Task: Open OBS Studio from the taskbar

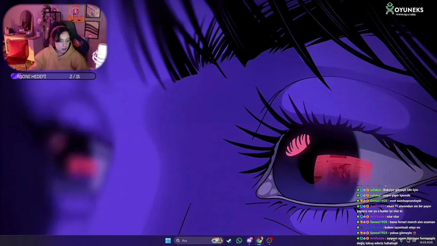Action: point(269,241)
